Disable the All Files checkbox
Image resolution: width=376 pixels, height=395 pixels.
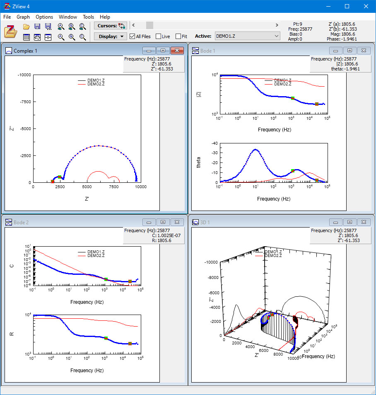132,36
